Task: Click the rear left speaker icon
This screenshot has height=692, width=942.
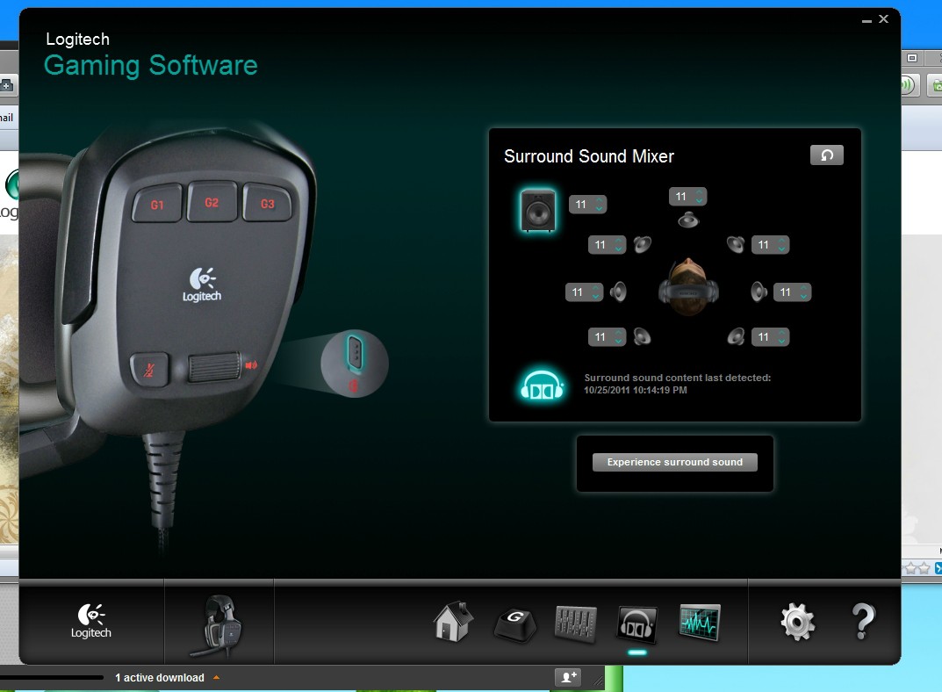Action: 642,336
